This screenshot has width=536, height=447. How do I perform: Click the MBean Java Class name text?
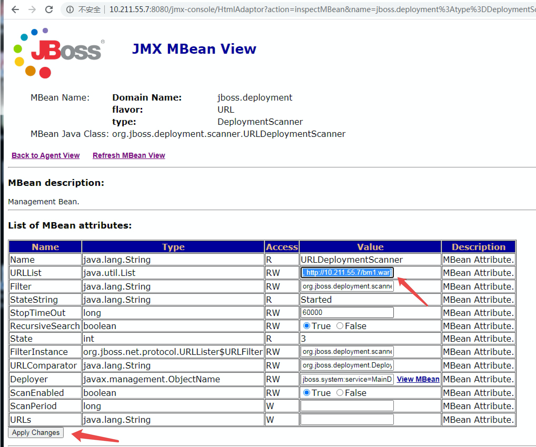[229, 134]
